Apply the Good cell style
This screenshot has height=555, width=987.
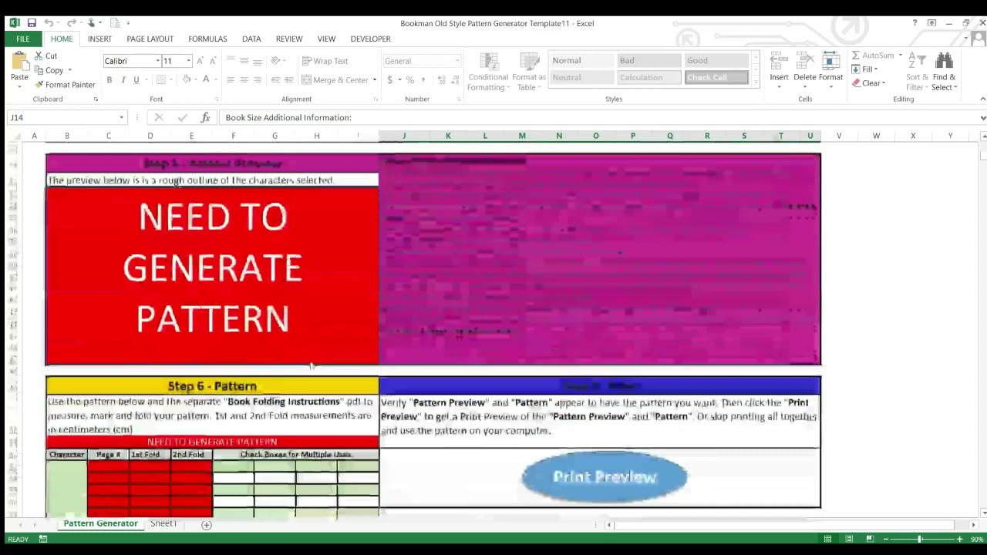pos(716,61)
